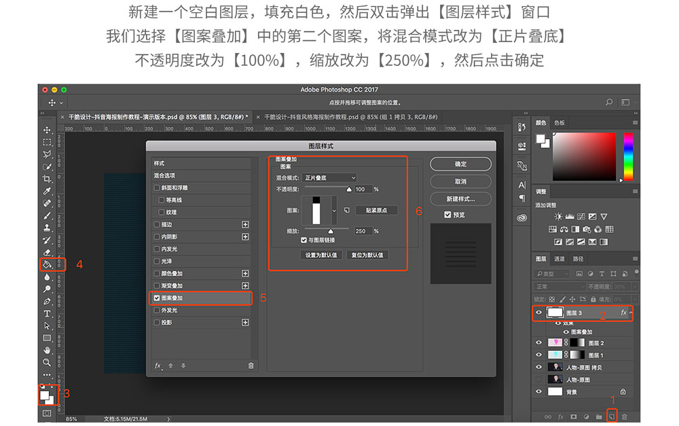Open the layer filter type dropdown 类型
Image resolution: width=679 pixels, height=426 pixels.
[x=552, y=274]
